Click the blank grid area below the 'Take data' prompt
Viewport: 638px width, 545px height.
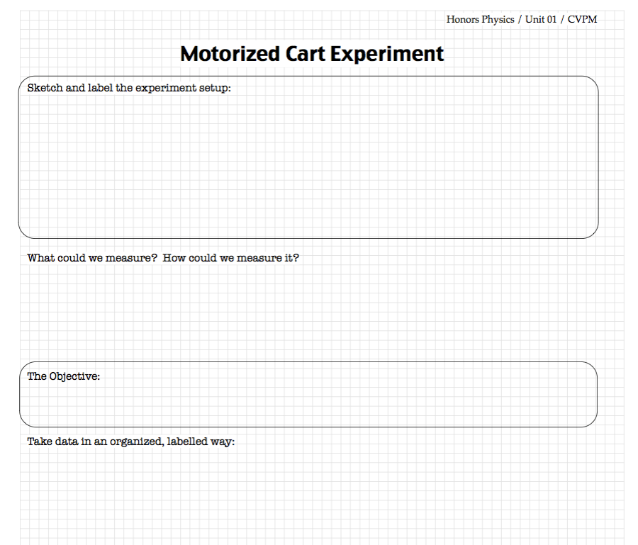308,496
